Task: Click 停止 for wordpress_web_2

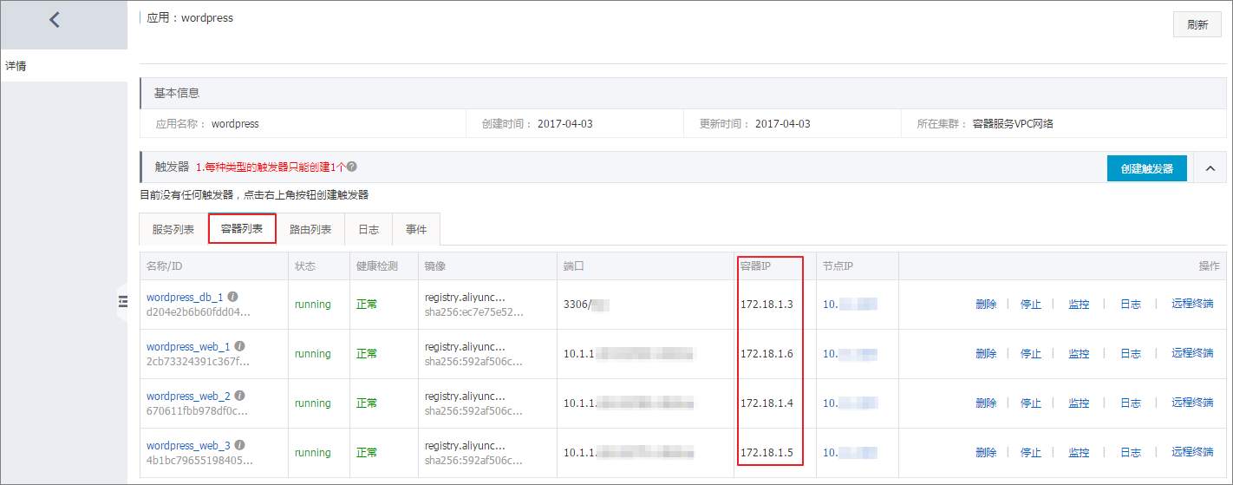Action: tap(1031, 403)
